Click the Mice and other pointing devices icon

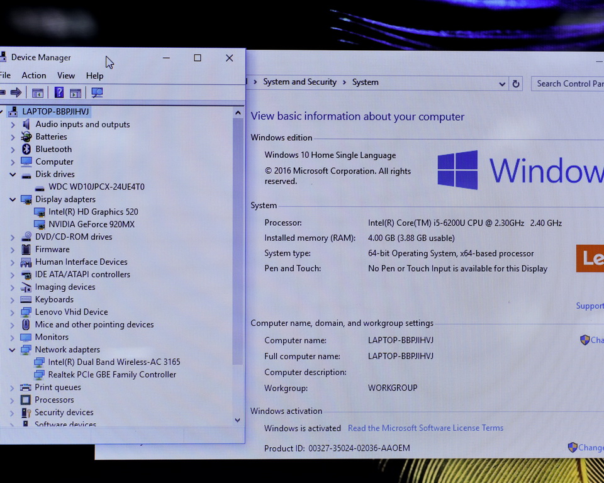pyautogui.click(x=25, y=325)
